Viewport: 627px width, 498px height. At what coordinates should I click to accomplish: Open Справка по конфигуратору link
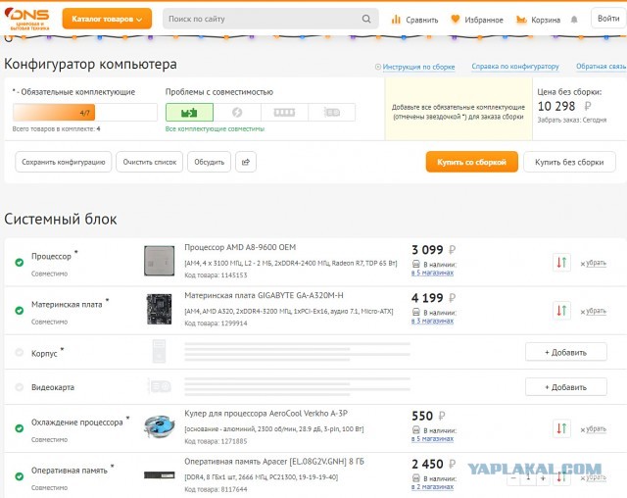(x=515, y=67)
